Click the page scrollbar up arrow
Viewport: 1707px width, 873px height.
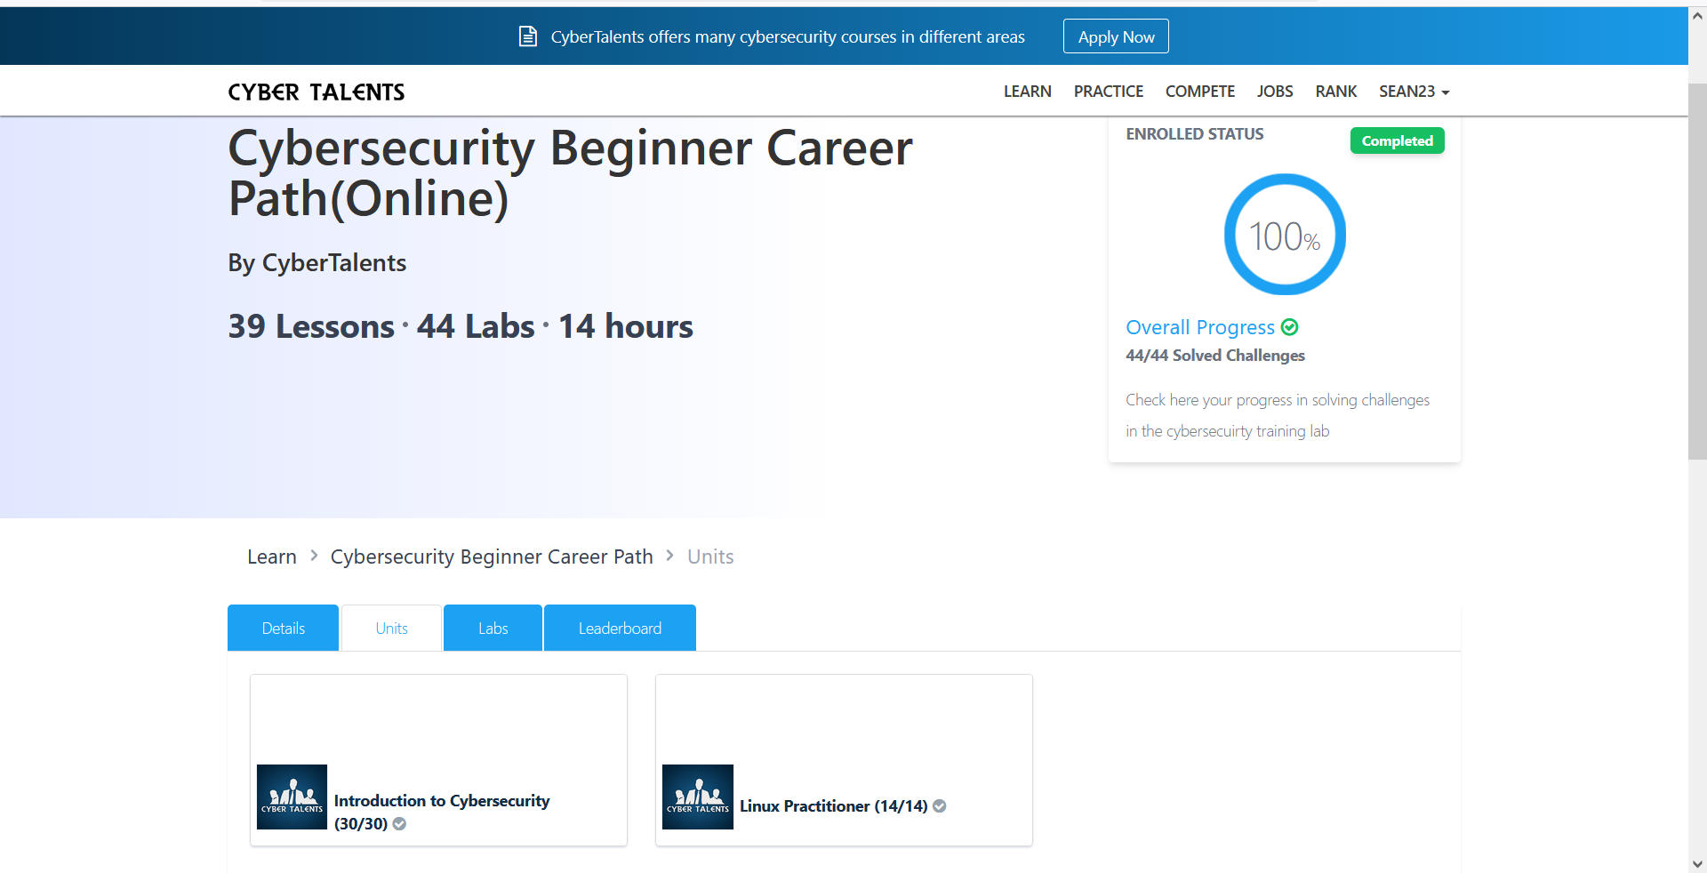click(1697, 16)
